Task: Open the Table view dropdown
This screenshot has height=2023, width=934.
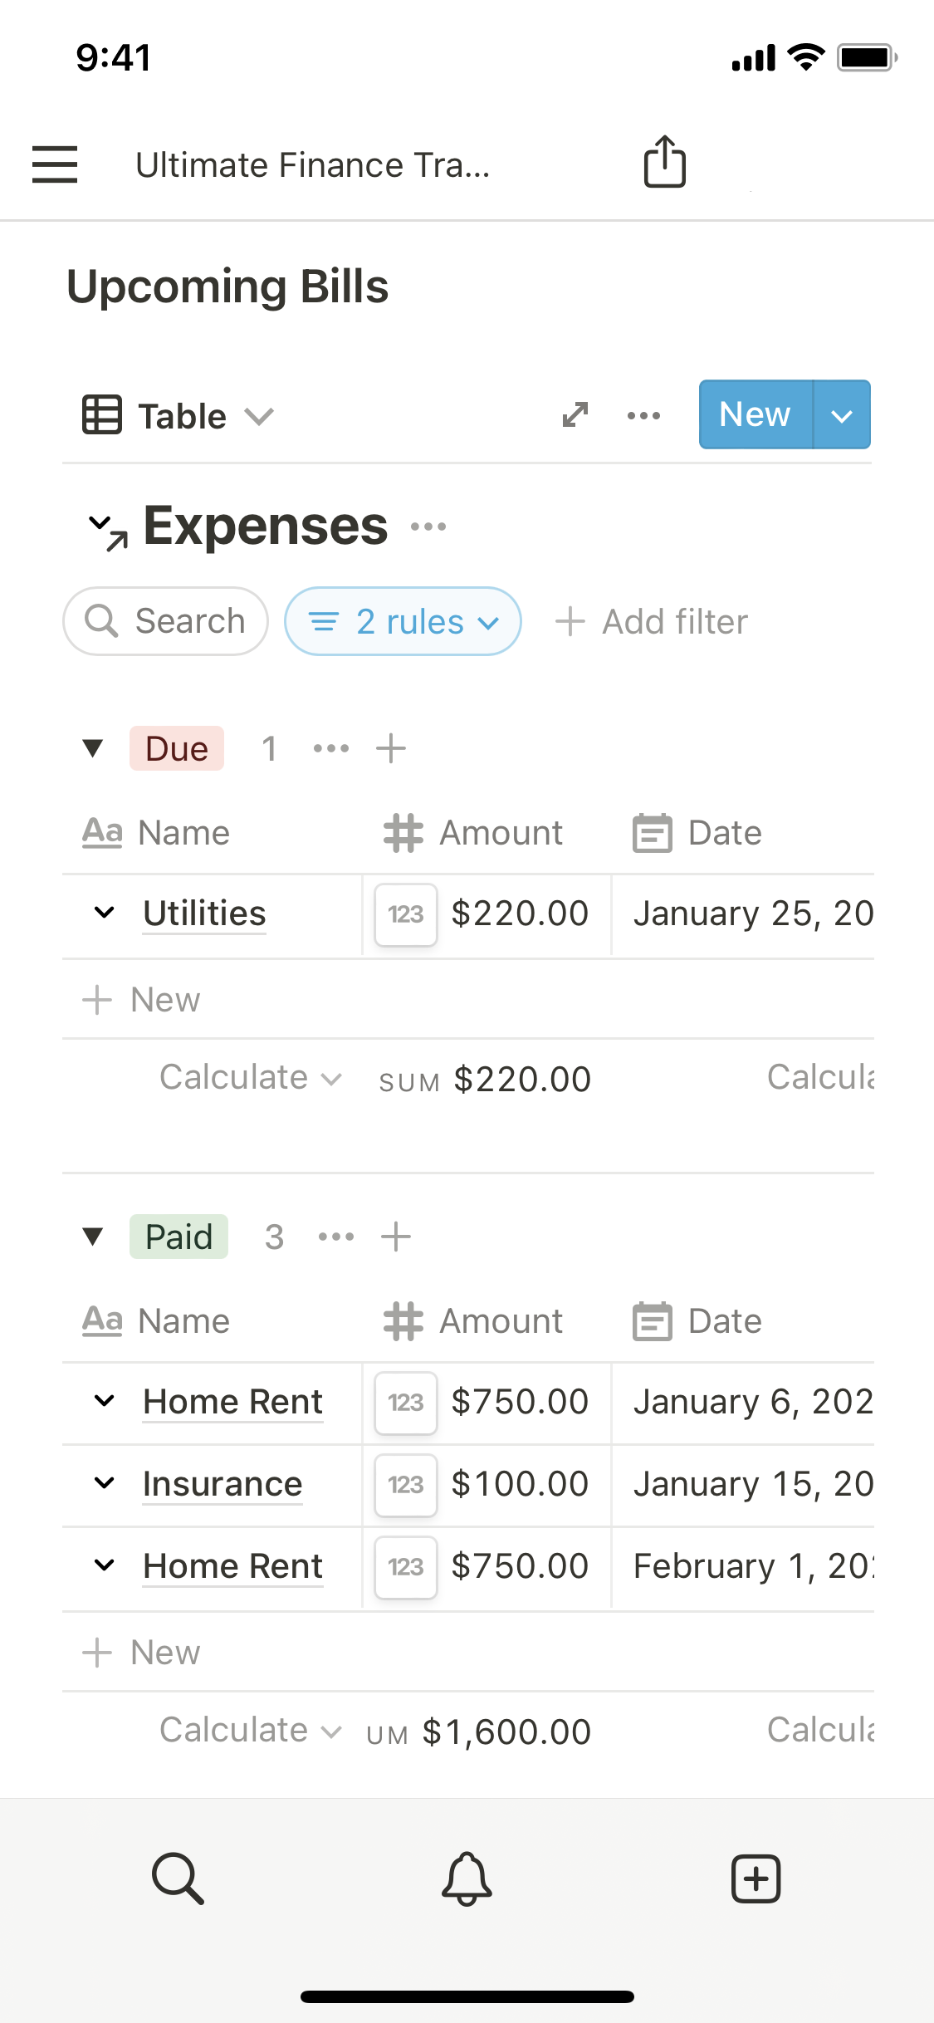Action: coord(178,415)
